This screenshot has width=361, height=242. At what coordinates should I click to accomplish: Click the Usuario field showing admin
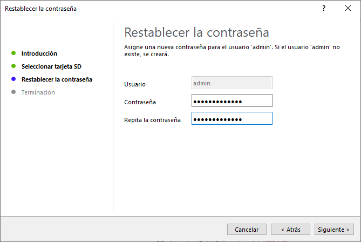232,83
